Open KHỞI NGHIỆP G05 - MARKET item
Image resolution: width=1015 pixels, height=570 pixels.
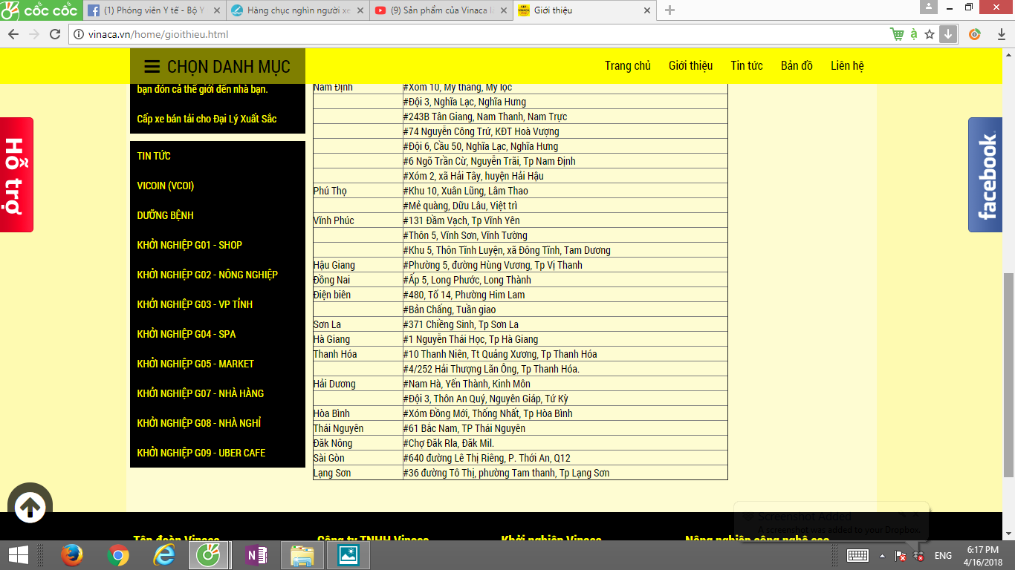click(195, 364)
